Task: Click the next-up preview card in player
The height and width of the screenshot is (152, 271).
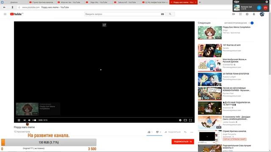Action: 38,109
